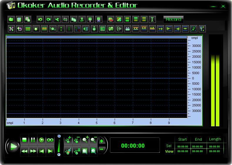This screenshot has width=232, height=165.
Task: Click the purple return arrow icon
Action: (19, 29)
